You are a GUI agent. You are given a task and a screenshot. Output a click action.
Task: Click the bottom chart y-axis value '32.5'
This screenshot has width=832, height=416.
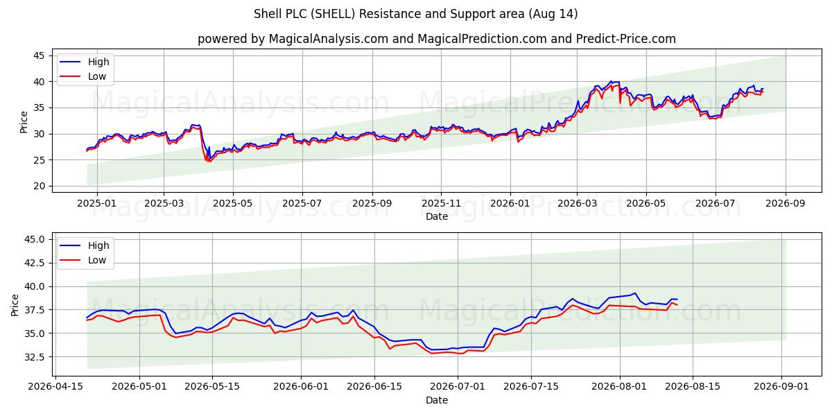36,357
